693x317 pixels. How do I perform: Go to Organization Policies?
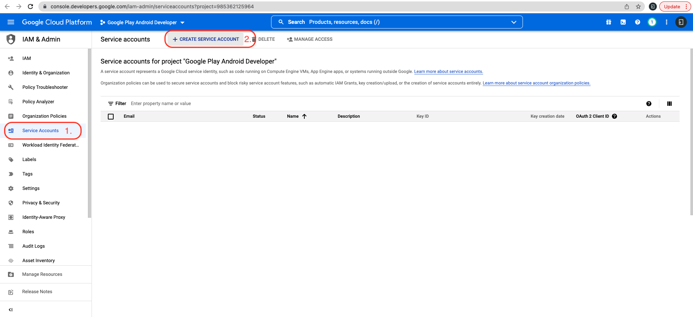point(44,116)
